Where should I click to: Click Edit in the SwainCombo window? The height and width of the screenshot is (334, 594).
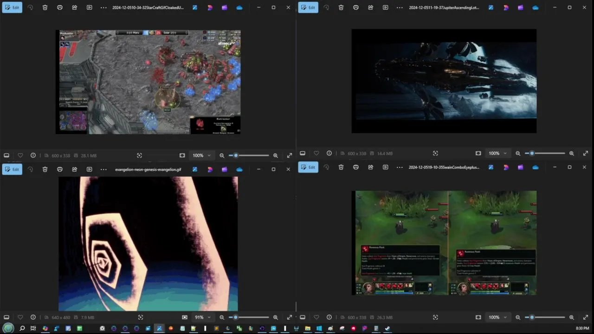(308, 167)
